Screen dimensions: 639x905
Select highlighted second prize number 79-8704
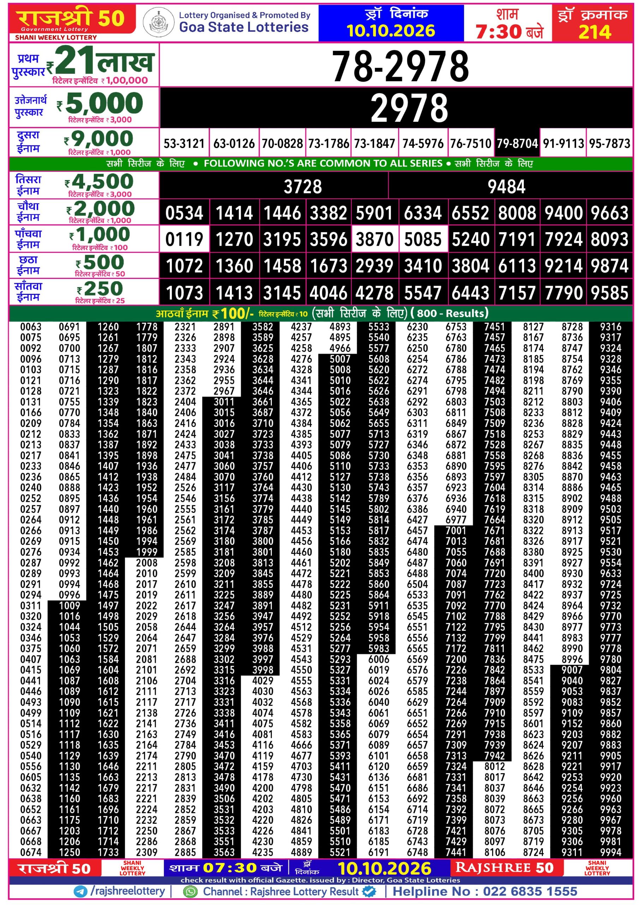517,144
